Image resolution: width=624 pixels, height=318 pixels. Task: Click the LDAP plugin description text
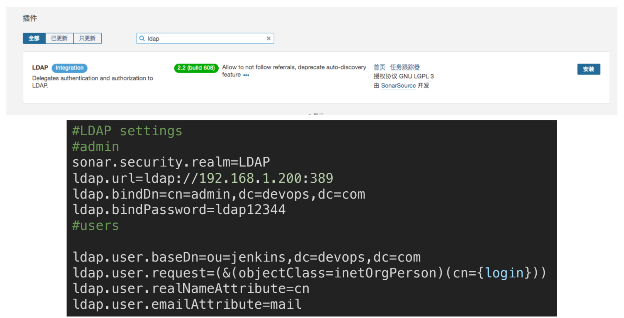point(93,82)
